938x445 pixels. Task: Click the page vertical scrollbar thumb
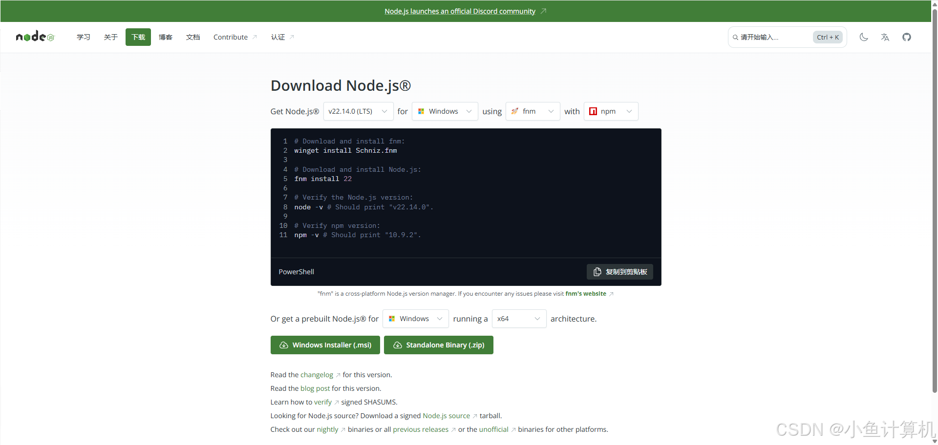coord(934,200)
